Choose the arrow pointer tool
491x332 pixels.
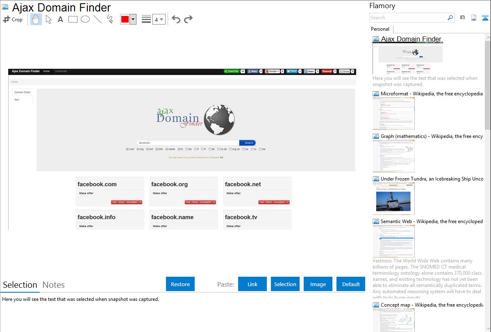(x=48, y=19)
